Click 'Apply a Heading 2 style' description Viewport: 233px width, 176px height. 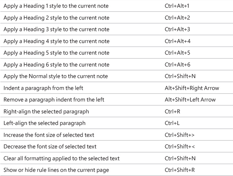57,18
